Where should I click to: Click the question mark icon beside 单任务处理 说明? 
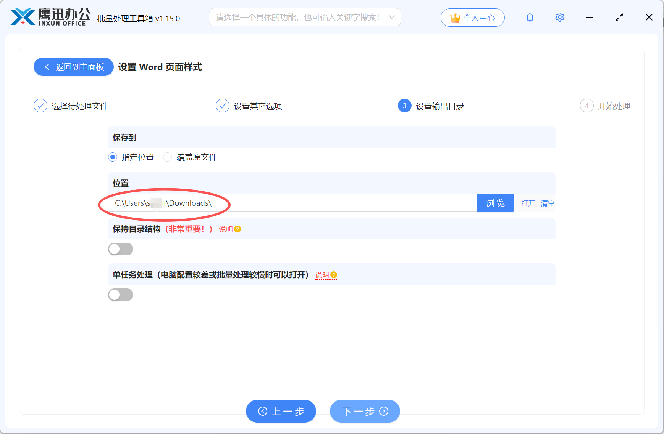tap(334, 274)
